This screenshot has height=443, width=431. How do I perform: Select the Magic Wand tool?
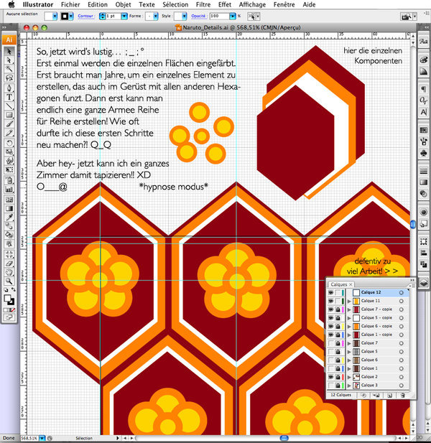click(x=9, y=69)
